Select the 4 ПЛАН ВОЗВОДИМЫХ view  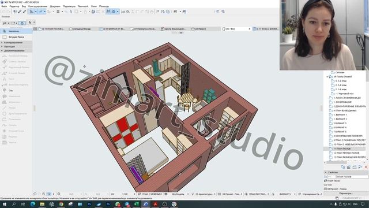pyautogui.click(x=345, y=110)
